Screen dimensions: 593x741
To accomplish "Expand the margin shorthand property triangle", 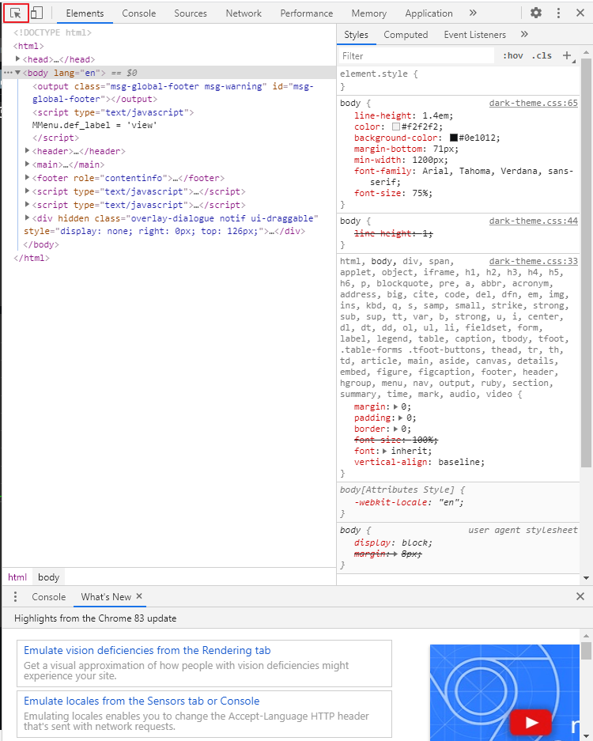I will click(x=396, y=406).
